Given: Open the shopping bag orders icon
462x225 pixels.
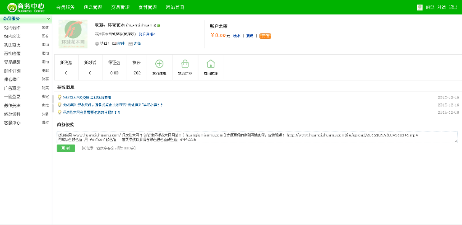Looking at the screenshot, I should tap(185, 64).
